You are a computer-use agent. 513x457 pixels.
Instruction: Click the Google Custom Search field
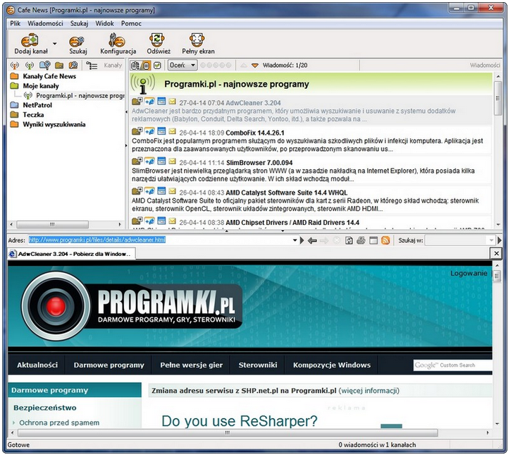click(x=453, y=365)
